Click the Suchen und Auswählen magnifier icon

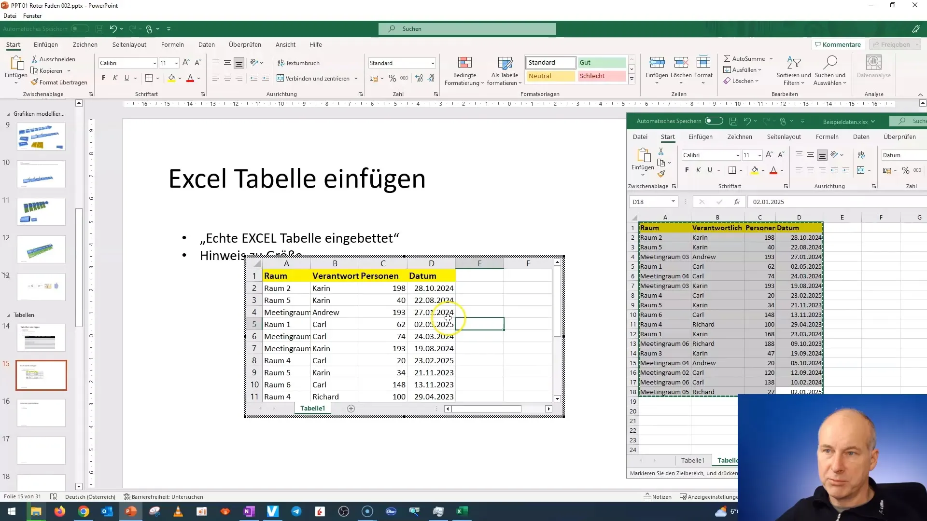point(830,63)
